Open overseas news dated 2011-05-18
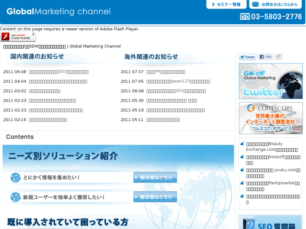 176,111
